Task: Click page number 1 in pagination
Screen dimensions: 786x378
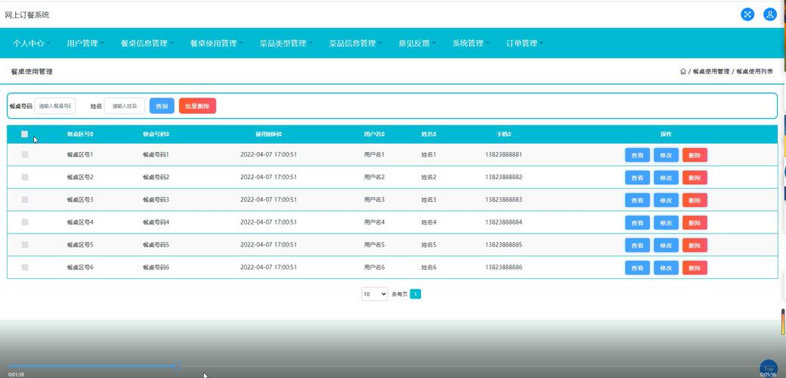Action: [416, 294]
